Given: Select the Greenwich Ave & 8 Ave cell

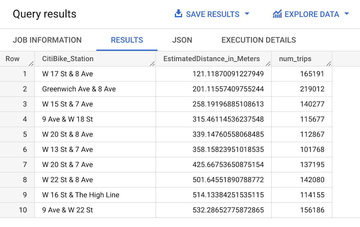Looking at the screenshot, I should pyautogui.click(x=79, y=89).
